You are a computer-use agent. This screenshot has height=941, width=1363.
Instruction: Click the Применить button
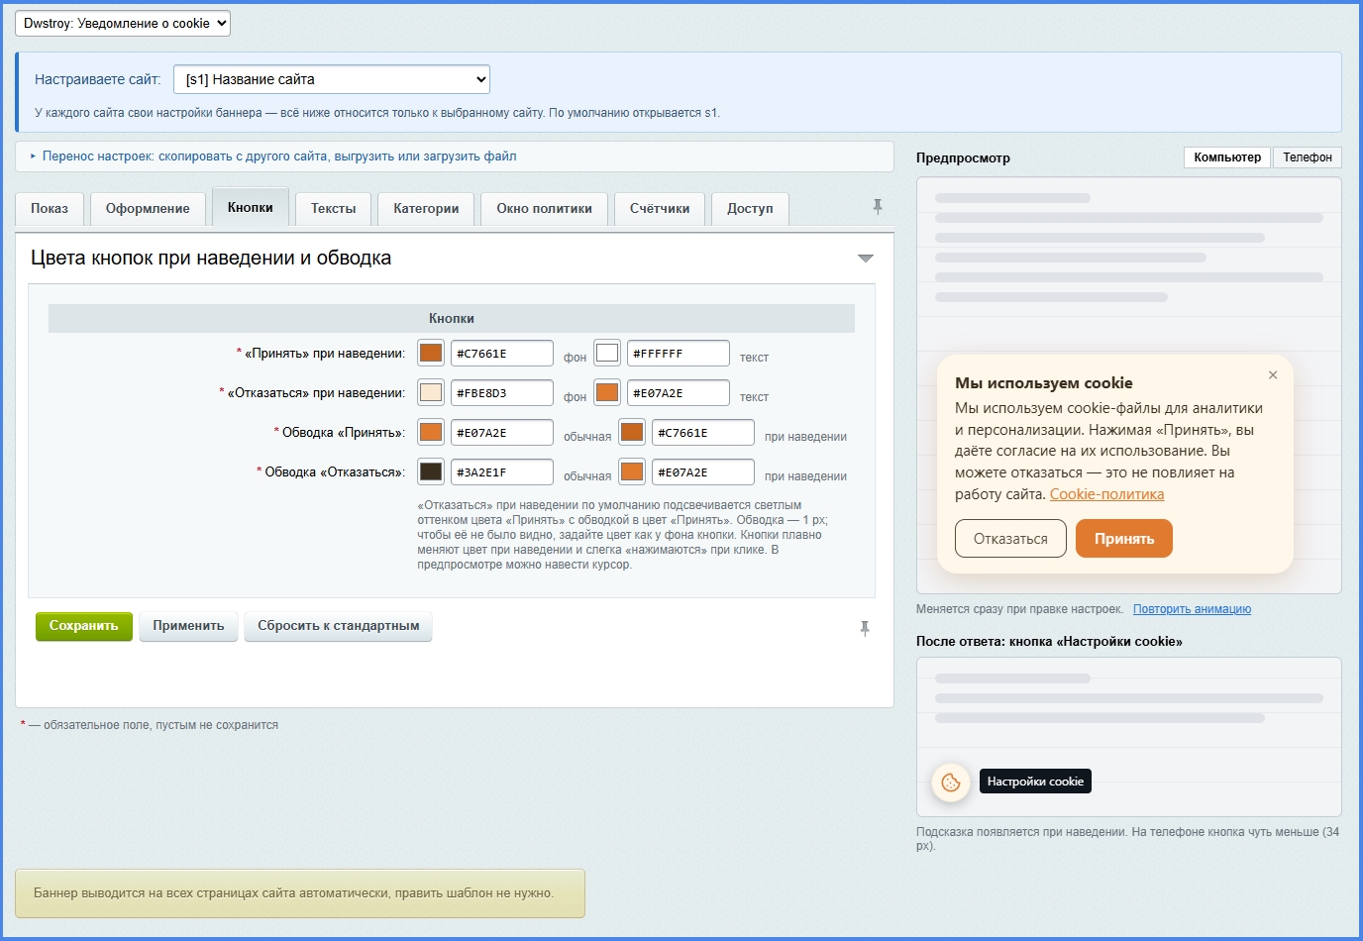188,626
